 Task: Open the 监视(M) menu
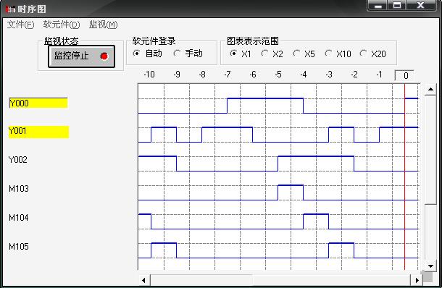pos(103,25)
